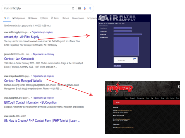Expand dropdown arrow beside jankornstaedt.com URL
This screenshot has height=138, width=185.
click(32, 54)
